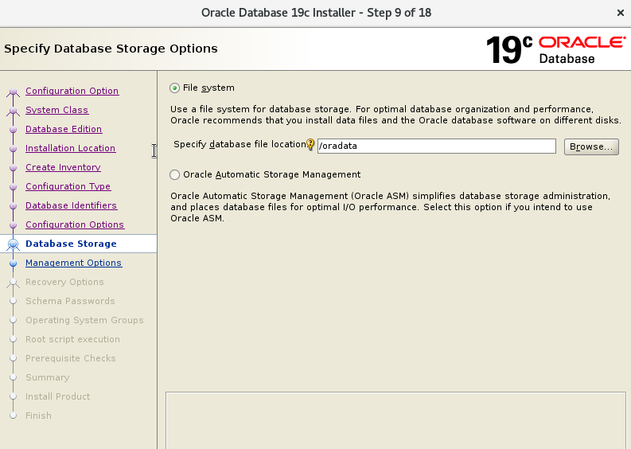The height and width of the screenshot is (449, 631).
Task: Advance to the Management Options step
Action: (74, 263)
